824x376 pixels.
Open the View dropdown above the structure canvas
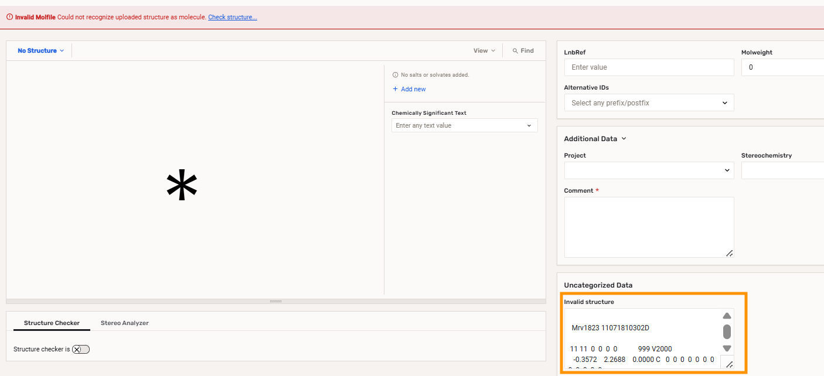483,50
